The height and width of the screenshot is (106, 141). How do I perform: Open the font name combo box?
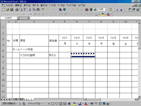point(14,14)
